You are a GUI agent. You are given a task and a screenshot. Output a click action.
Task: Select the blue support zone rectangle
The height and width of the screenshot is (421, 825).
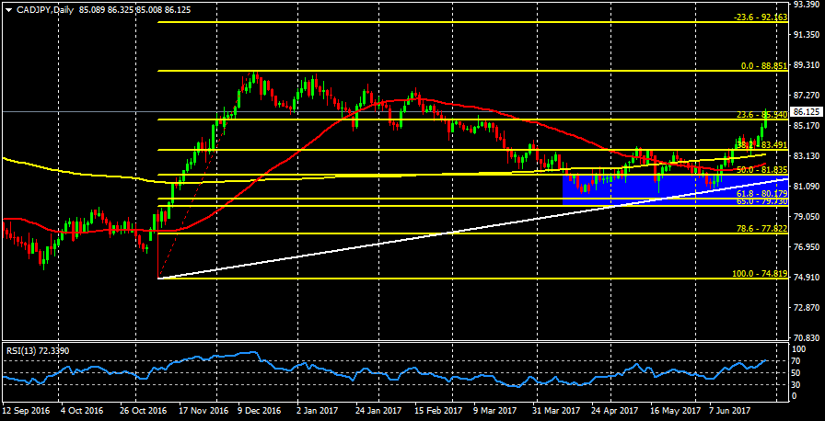645,188
